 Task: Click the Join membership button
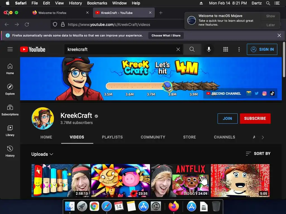[227, 118]
